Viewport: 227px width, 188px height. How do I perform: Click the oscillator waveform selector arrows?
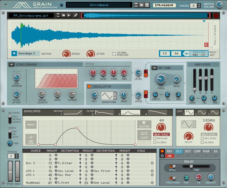click(115, 96)
